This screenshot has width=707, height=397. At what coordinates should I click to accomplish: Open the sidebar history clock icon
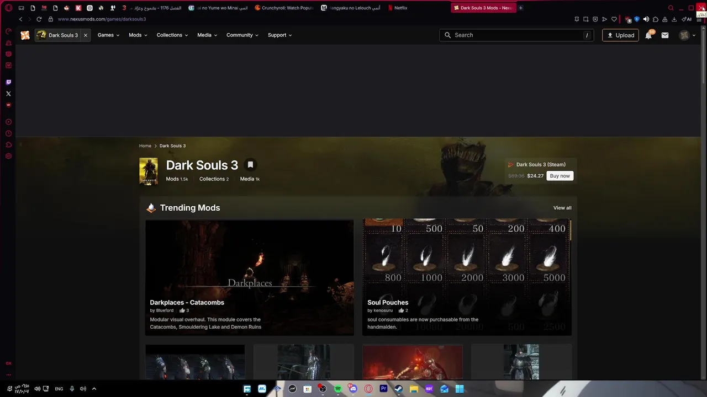pos(8,133)
